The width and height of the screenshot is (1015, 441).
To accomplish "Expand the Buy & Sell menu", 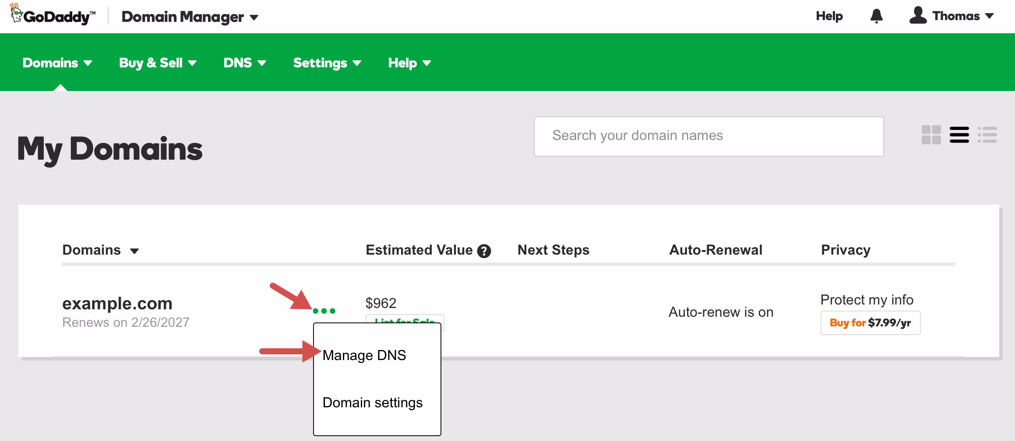I will pyautogui.click(x=158, y=63).
